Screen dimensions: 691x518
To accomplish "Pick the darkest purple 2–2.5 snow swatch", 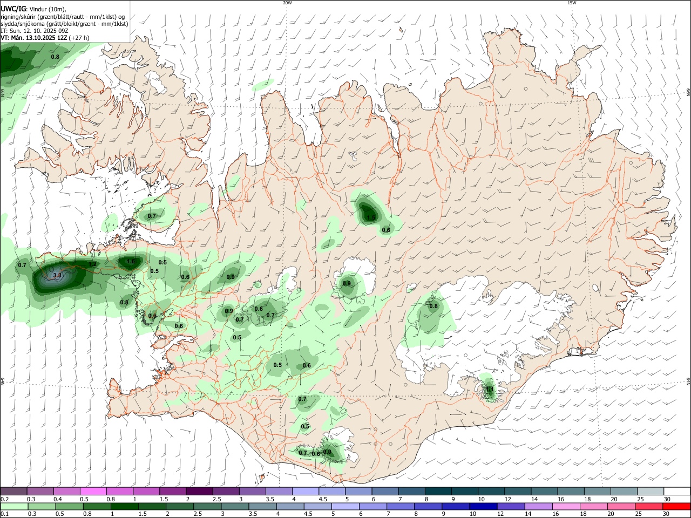I will [199, 492].
